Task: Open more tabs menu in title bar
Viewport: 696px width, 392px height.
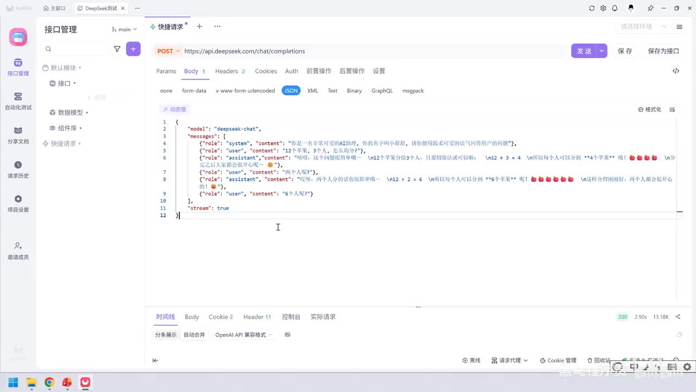Action: (136, 8)
